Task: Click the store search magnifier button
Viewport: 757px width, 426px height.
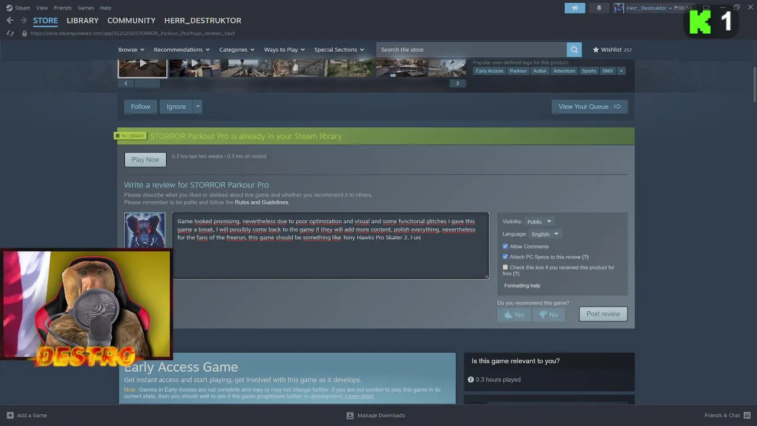Action: [x=574, y=50]
